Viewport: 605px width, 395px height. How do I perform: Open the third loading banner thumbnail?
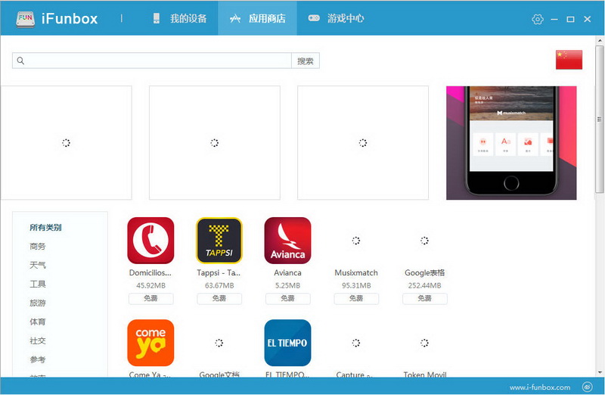point(363,143)
